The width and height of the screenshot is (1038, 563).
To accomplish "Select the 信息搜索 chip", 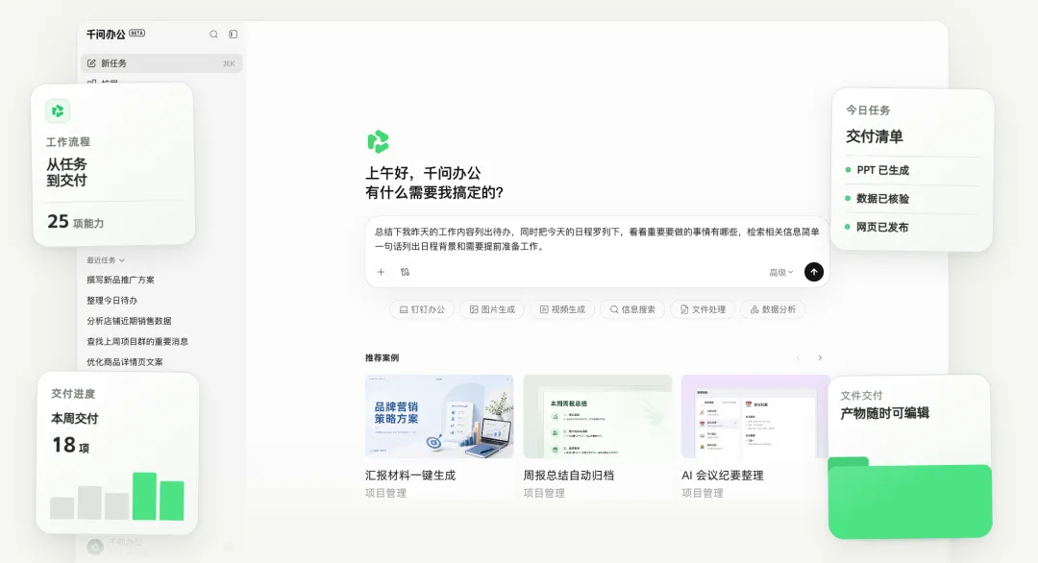I will (632, 309).
